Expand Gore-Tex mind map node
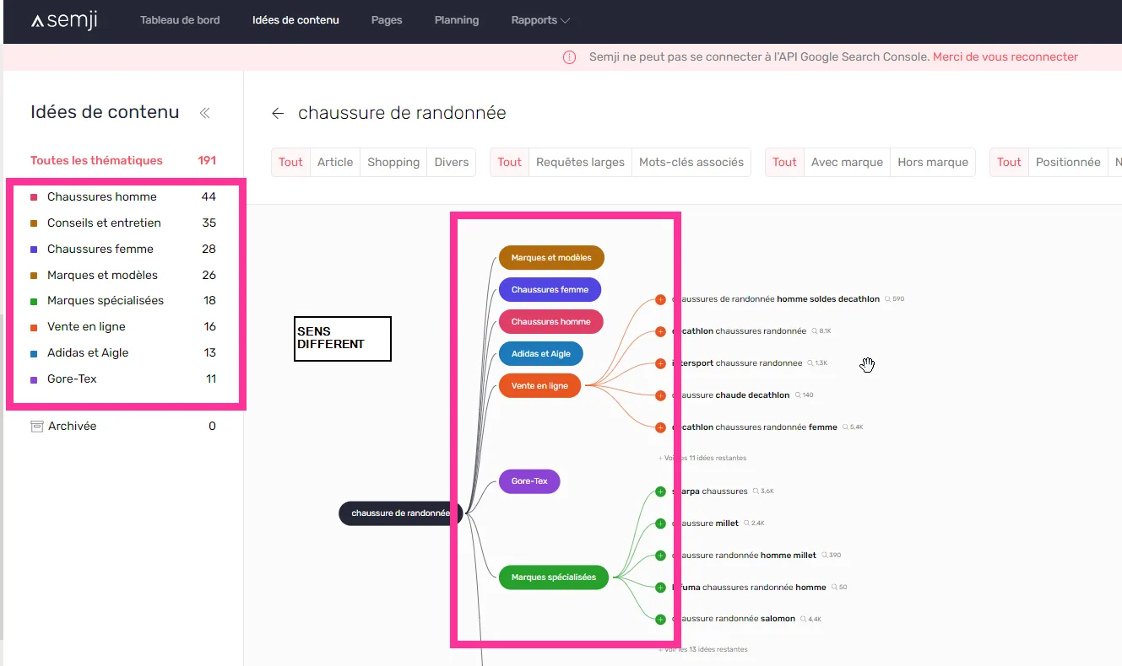The image size is (1122, 666). pos(529,481)
